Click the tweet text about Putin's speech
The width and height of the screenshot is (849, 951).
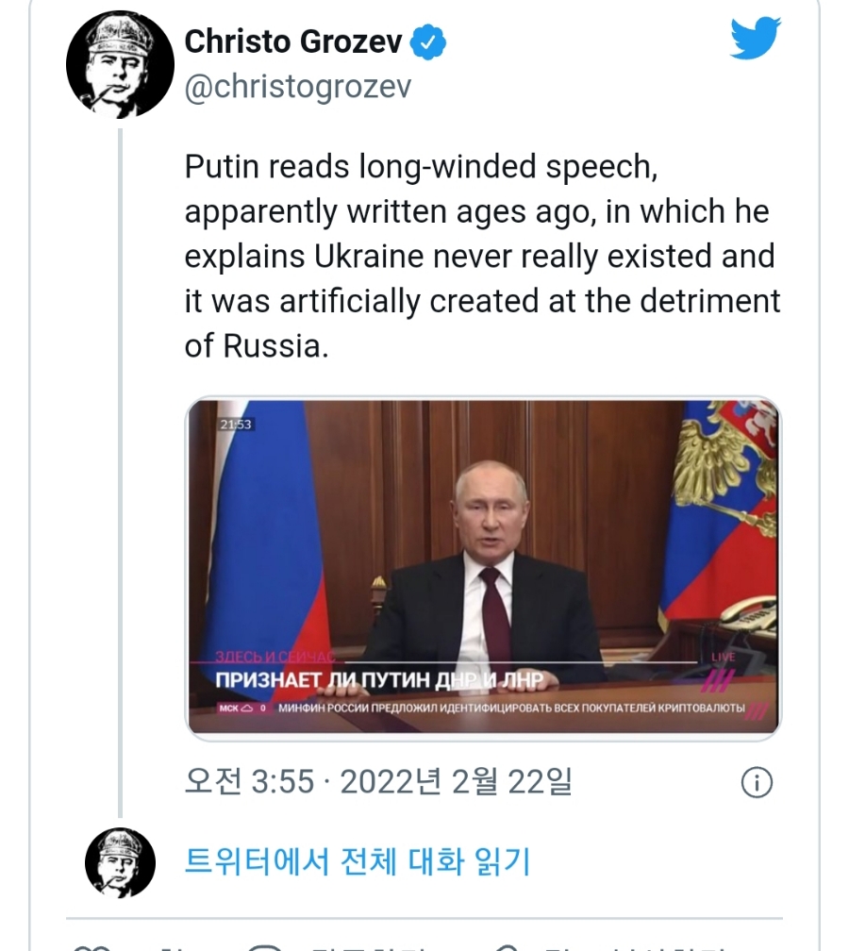pos(482,256)
